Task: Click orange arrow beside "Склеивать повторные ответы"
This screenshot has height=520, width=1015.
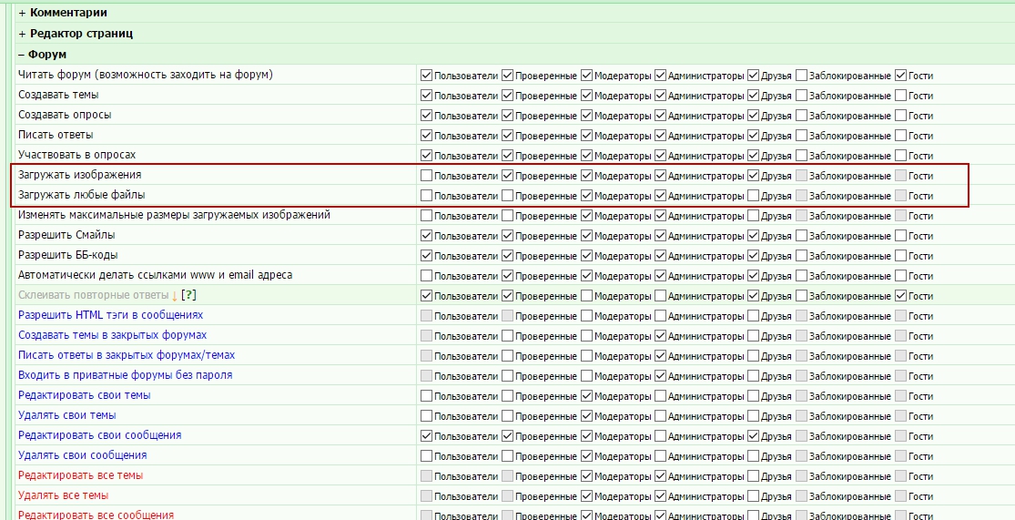Action: coord(175,296)
